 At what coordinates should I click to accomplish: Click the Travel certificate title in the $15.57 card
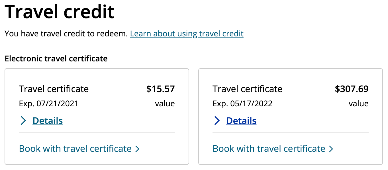click(54, 89)
